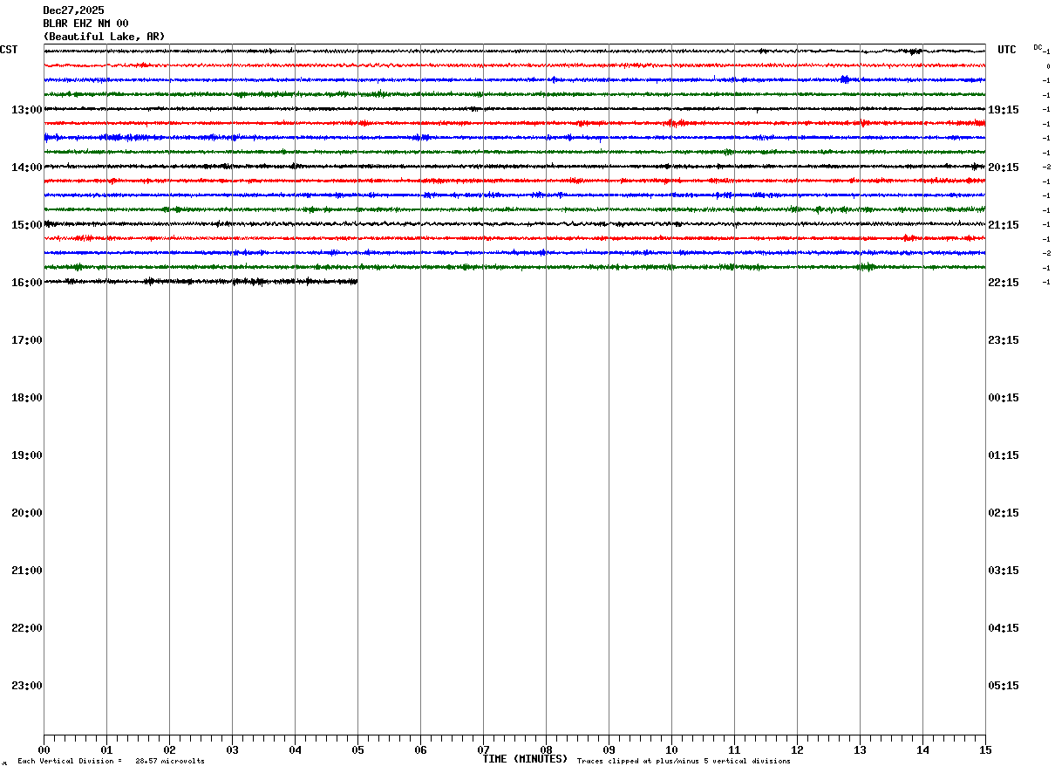Click the 03 minute axis label

pyautogui.click(x=232, y=750)
